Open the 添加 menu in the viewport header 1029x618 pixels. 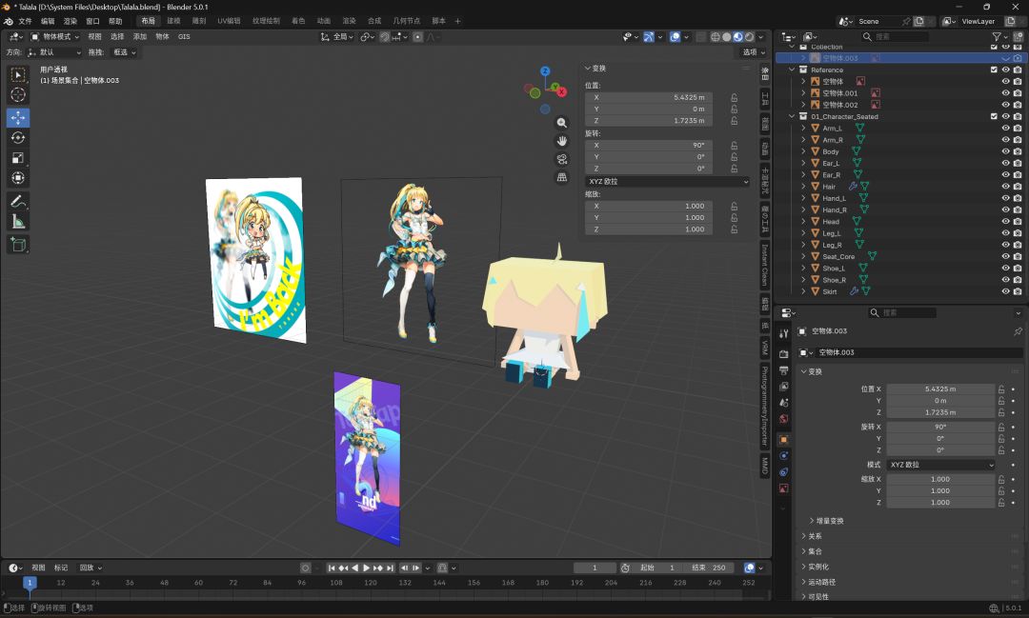(x=140, y=37)
